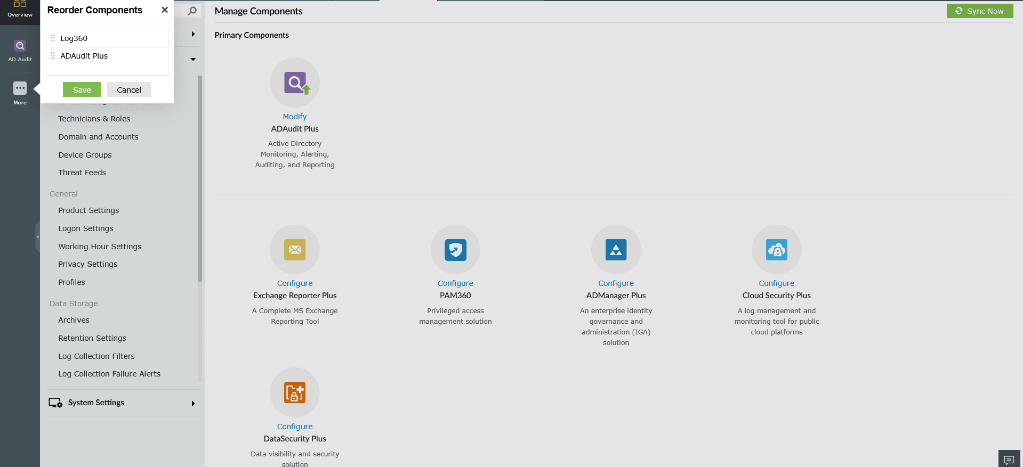The image size is (1023, 467).
Task: Open Technicians & Roles settings
Action: 94,119
